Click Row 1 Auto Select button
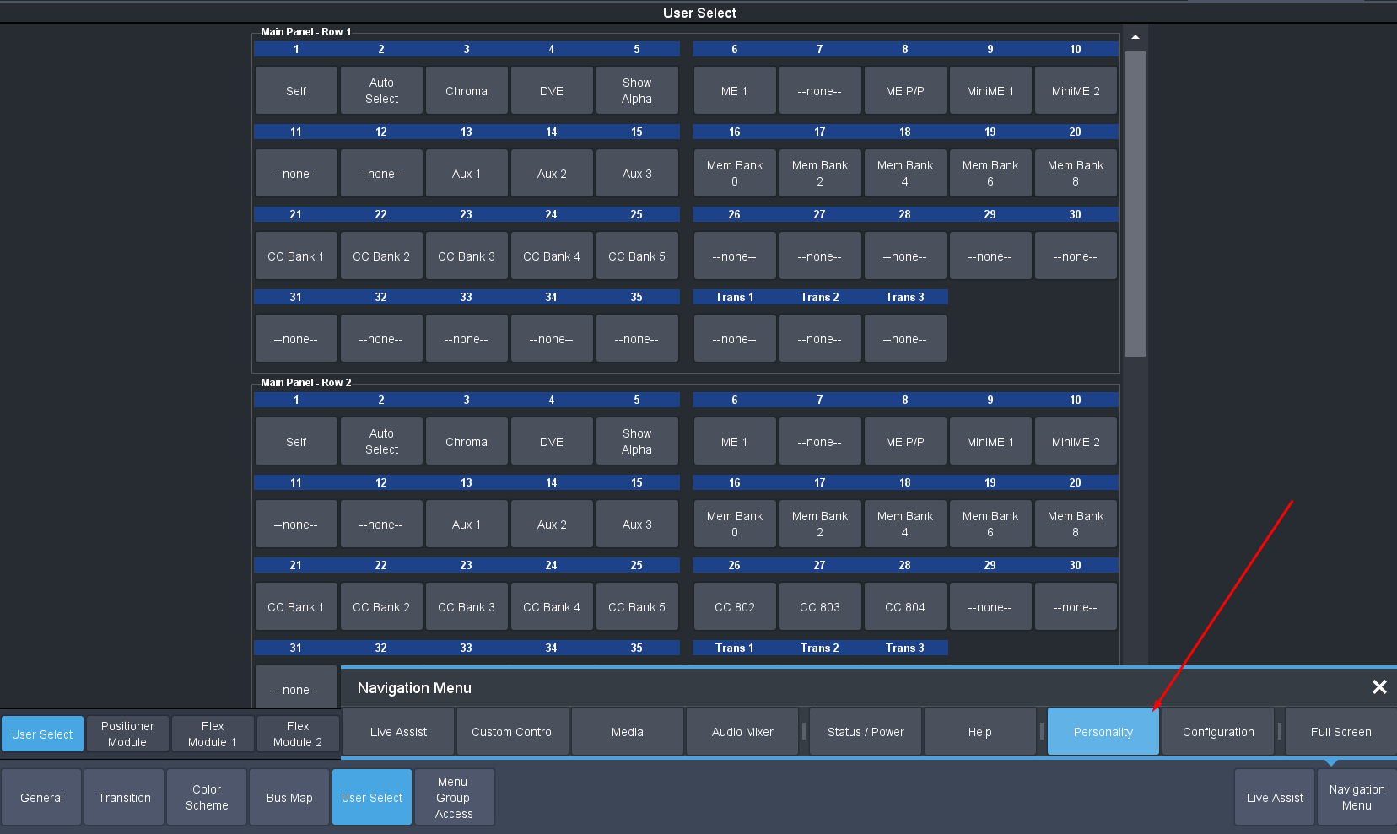Viewport: 1397px width, 834px height. [x=381, y=91]
